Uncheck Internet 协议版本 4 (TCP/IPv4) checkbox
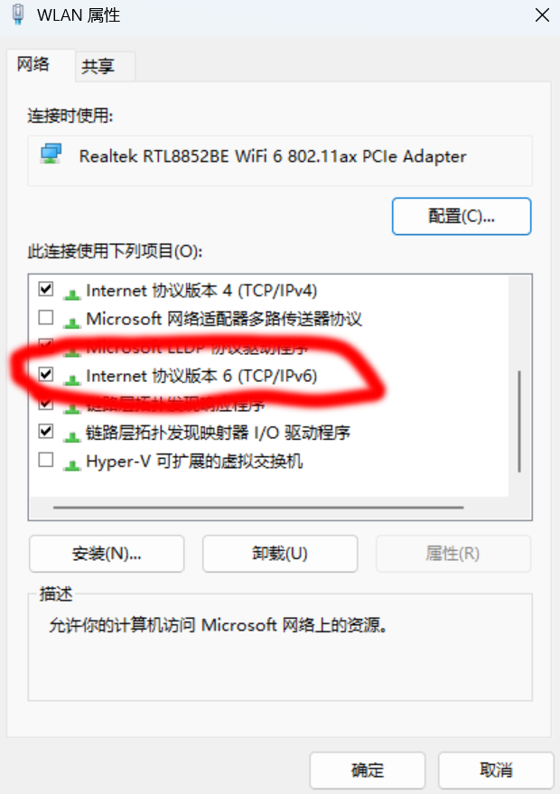Viewport: 560px width, 794px height. tap(46, 289)
